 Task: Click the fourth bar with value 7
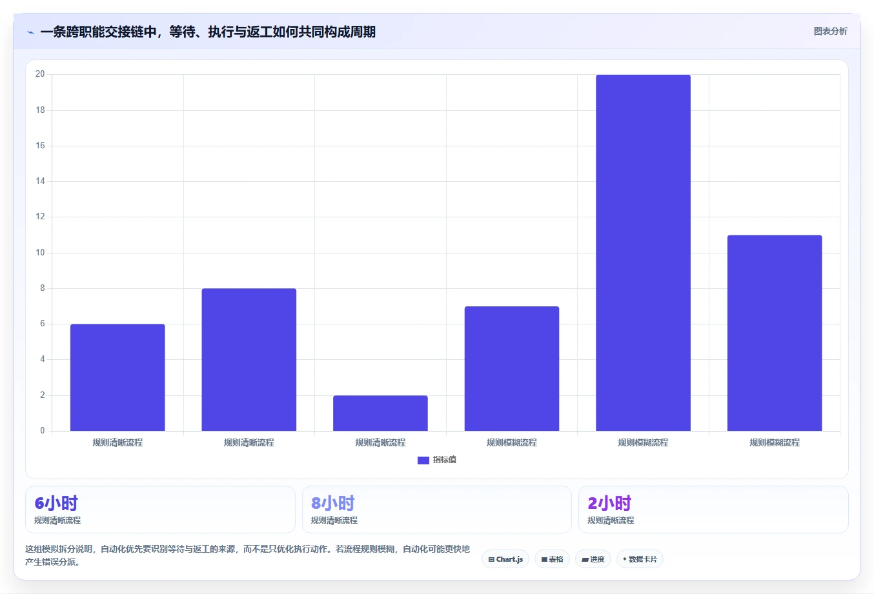[x=512, y=369]
